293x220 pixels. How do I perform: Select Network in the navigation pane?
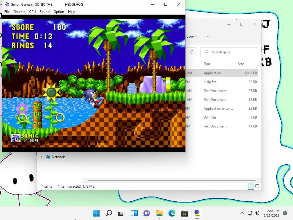pos(58,157)
